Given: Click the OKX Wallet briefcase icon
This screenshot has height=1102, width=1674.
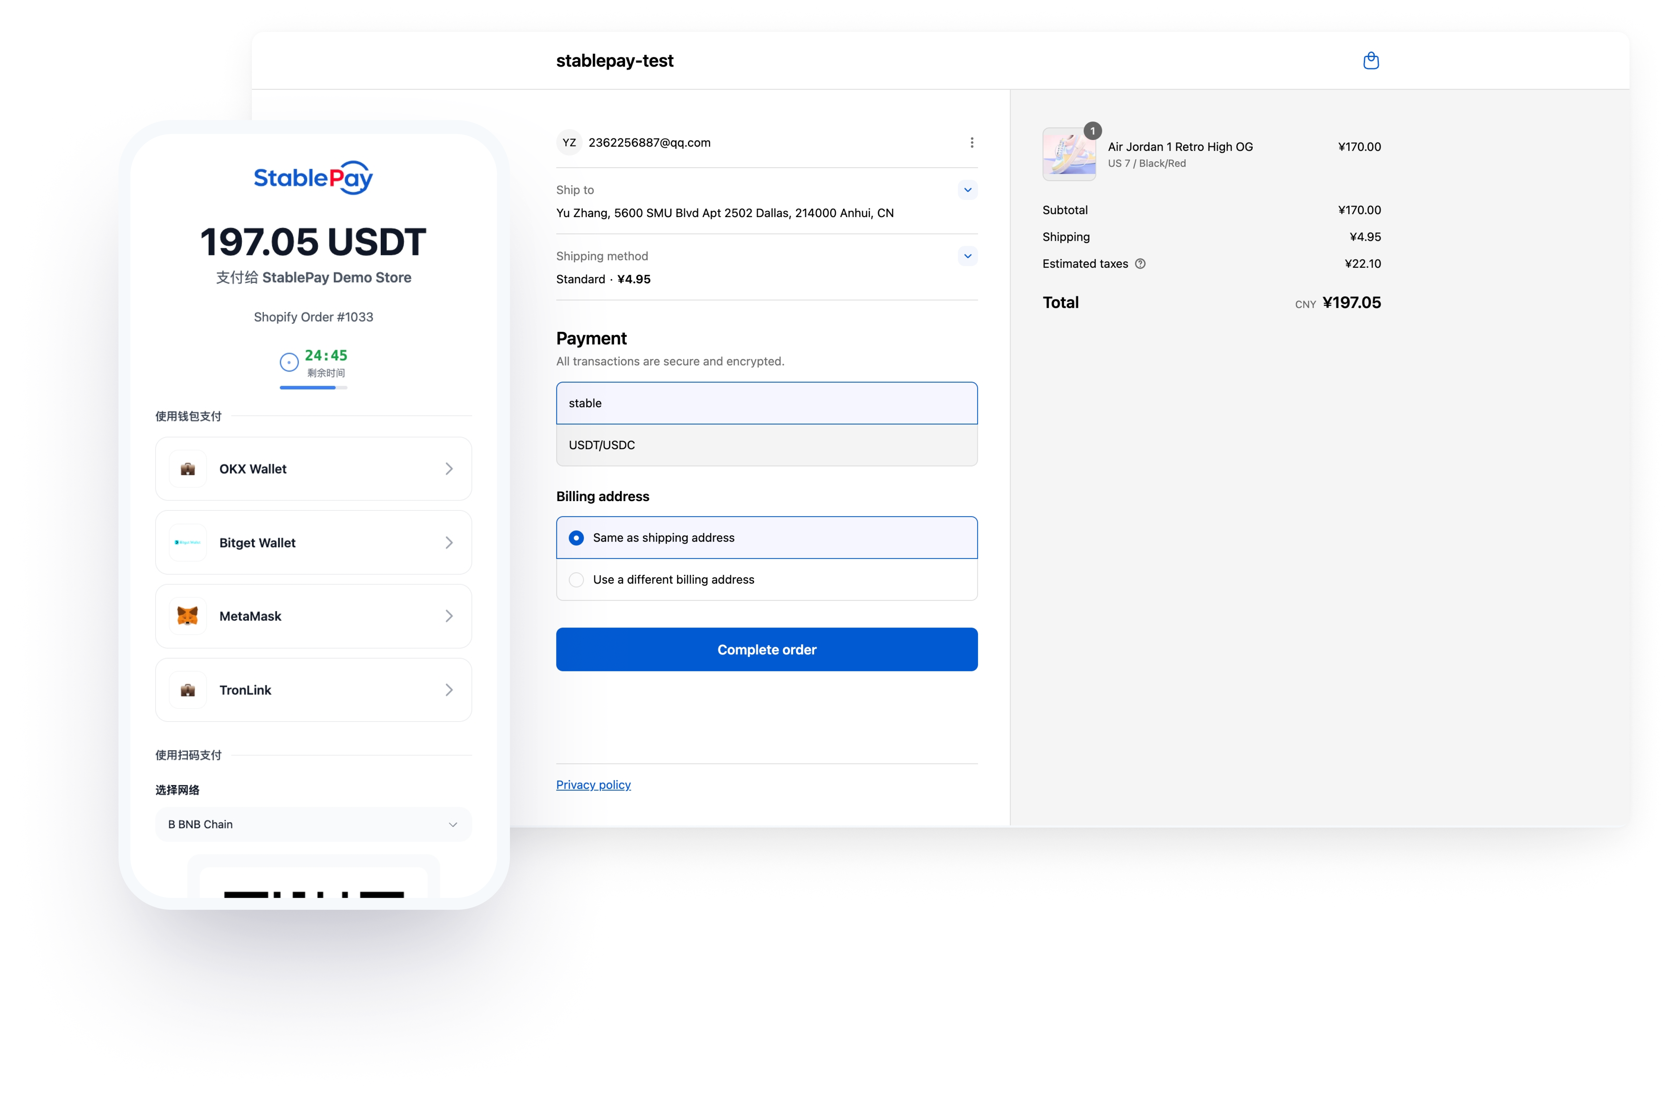Looking at the screenshot, I should (x=188, y=469).
